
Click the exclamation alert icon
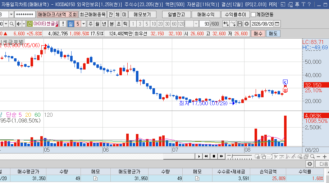63,24
